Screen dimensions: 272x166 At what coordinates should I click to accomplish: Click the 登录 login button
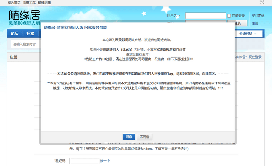237,23
